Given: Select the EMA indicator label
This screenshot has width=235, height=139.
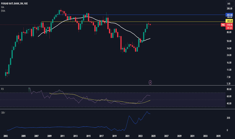Looking at the screenshot, I should coord(3,11).
